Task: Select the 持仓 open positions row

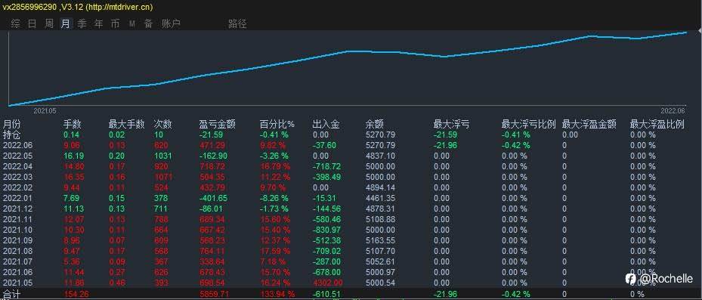Action: pos(351,135)
